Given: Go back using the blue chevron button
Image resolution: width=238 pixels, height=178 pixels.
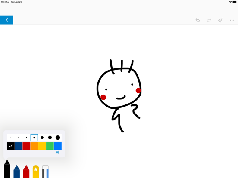Looking at the screenshot, I should point(6,20).
